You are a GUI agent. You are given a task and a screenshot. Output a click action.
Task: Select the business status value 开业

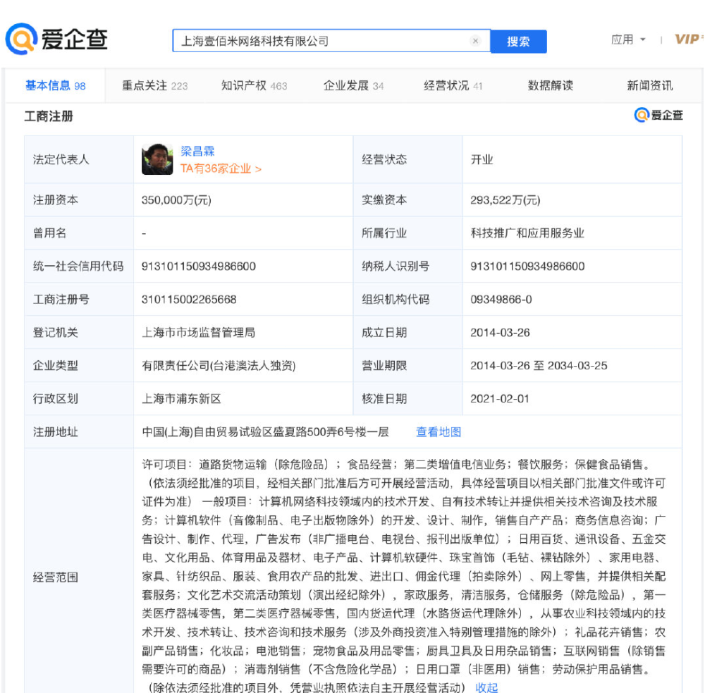(482, 159)
